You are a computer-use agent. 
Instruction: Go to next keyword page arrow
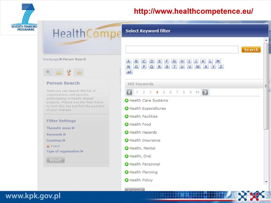pyautogui.click(x=205, y=92)
